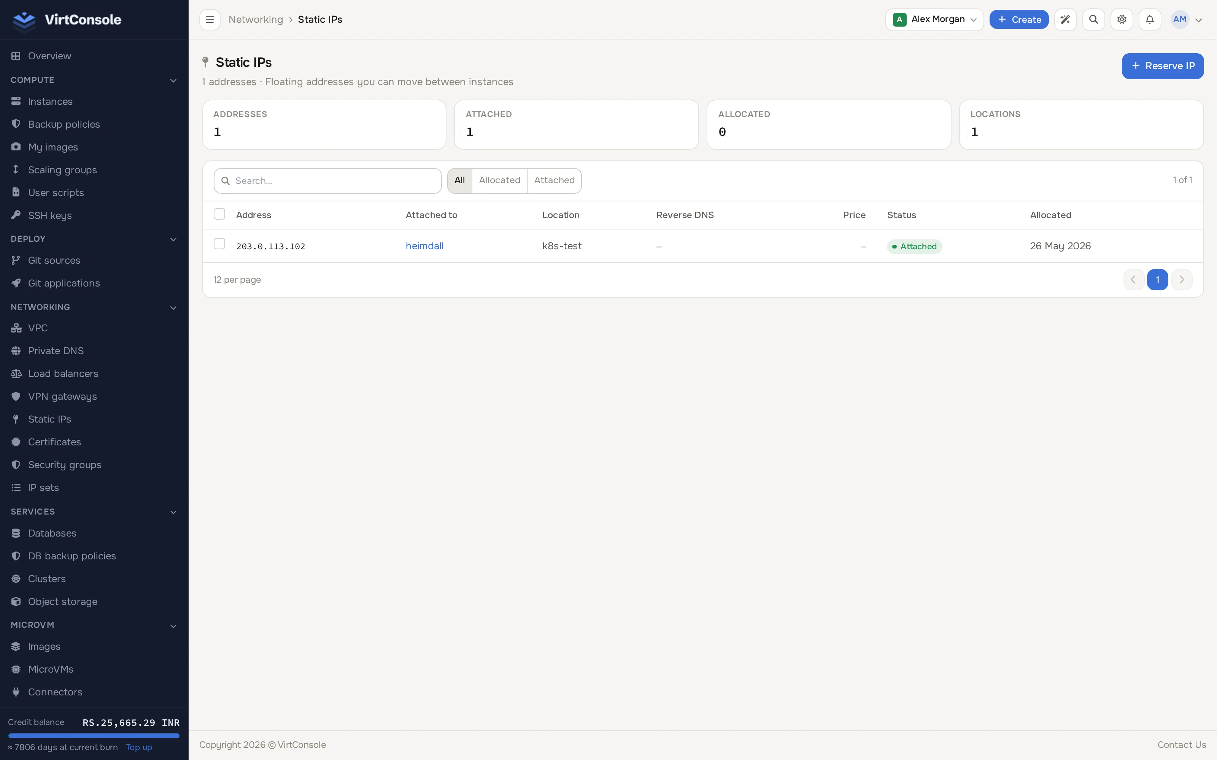Open notifications bell icon
Image resolution: width=1217 pixels, height=760 pixels.
tap(1150, 20)
